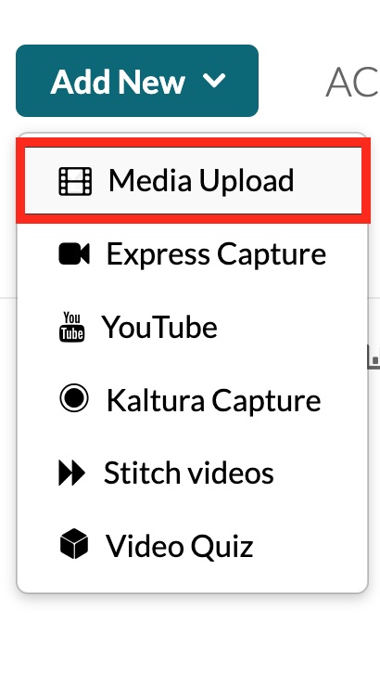Click the record circle icon for Kaltura Capture
This screenshot has height=674, width=380.
click(74, 398)
